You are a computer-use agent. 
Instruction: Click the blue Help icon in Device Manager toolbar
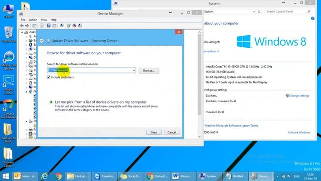point(49,26)
